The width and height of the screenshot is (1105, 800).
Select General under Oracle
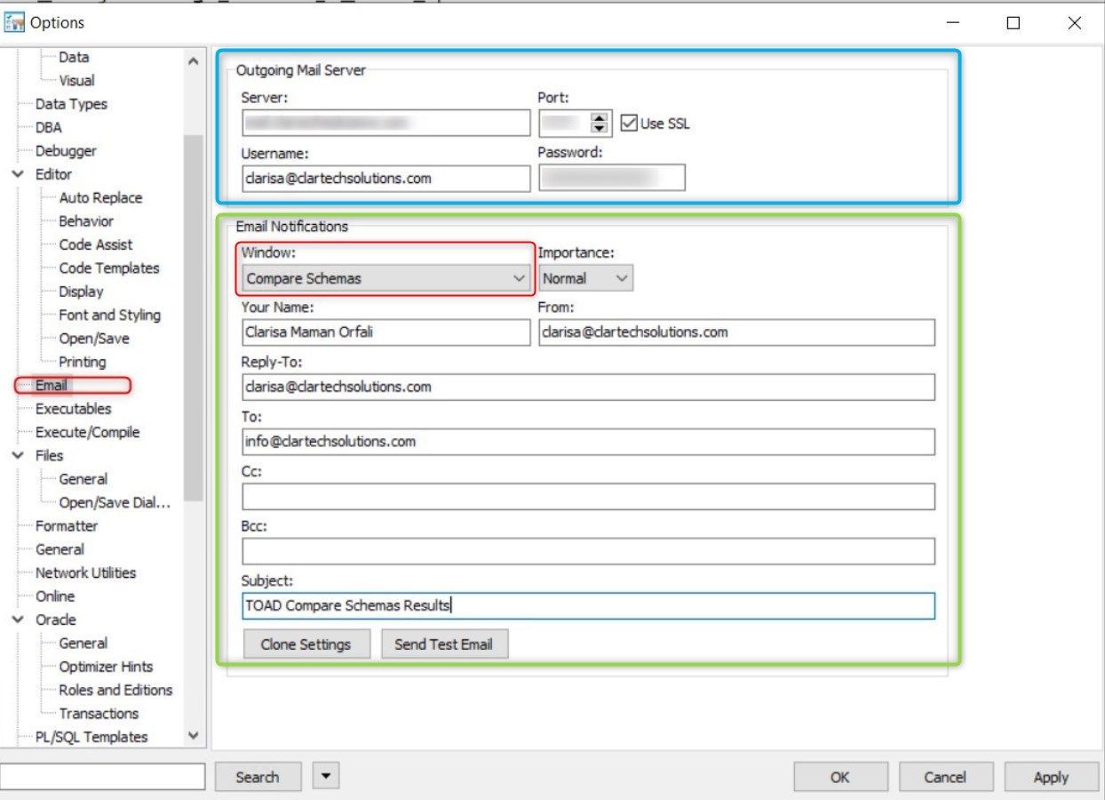pos(83,643)
